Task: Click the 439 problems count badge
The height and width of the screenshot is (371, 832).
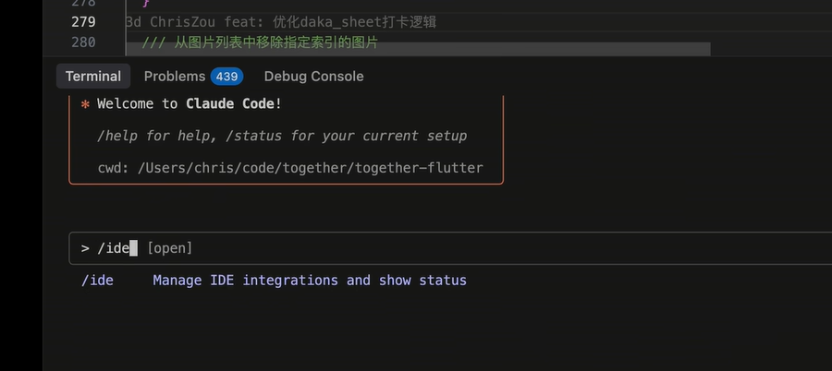Action: pos(226,77)
